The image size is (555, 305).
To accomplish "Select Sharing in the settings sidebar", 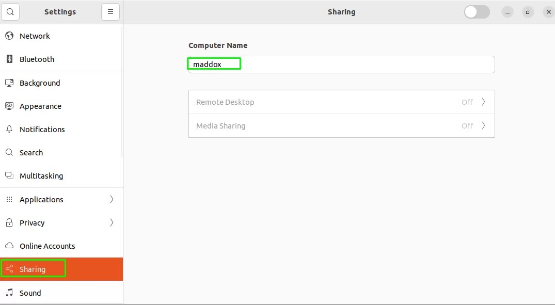I will [33, 268].
